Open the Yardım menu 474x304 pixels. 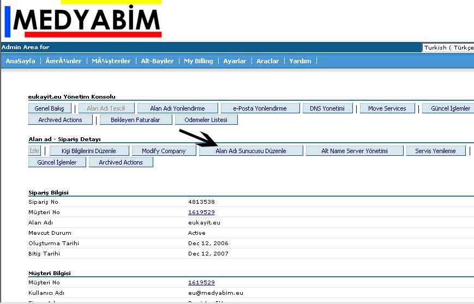coord(300,61)
